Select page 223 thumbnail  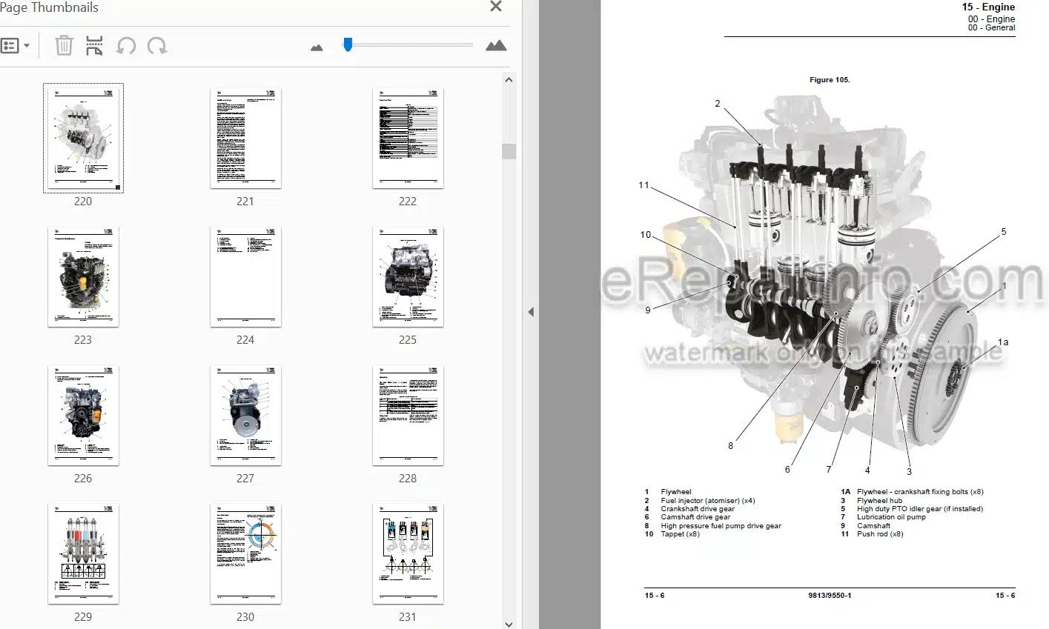pyautogui.click(x=83, y=276)
